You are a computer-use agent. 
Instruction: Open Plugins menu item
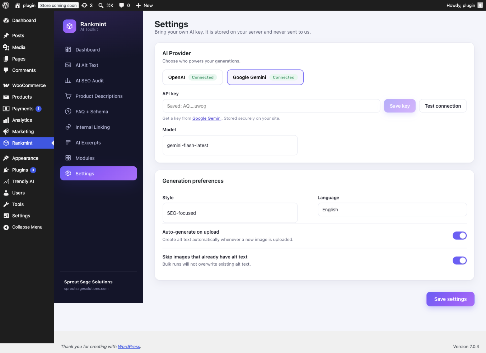27,170
